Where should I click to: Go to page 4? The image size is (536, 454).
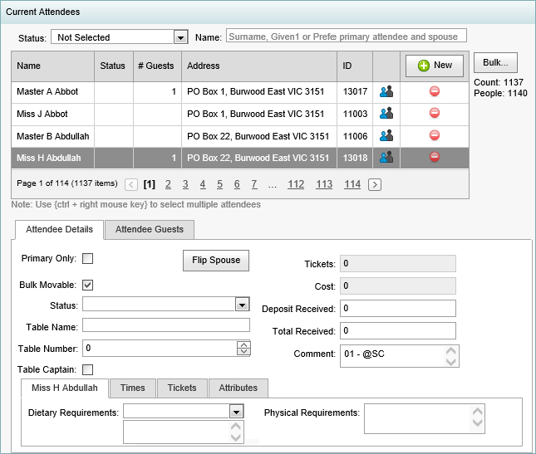[203, 184]
